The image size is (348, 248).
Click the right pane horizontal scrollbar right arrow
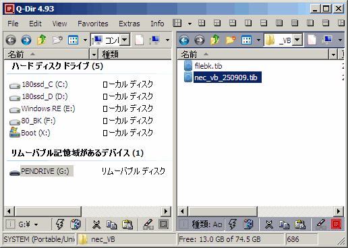(339, 212)
